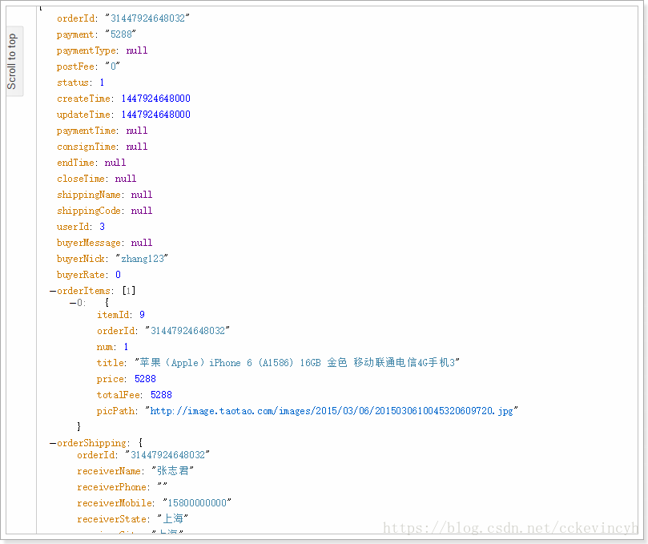Click the top-level orderId value "31447924648032"

click(147, 18)
